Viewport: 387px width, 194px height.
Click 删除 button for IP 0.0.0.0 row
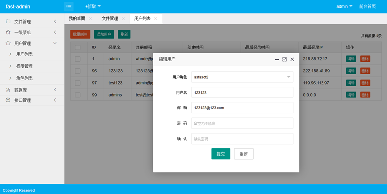[x=365, y=95]
